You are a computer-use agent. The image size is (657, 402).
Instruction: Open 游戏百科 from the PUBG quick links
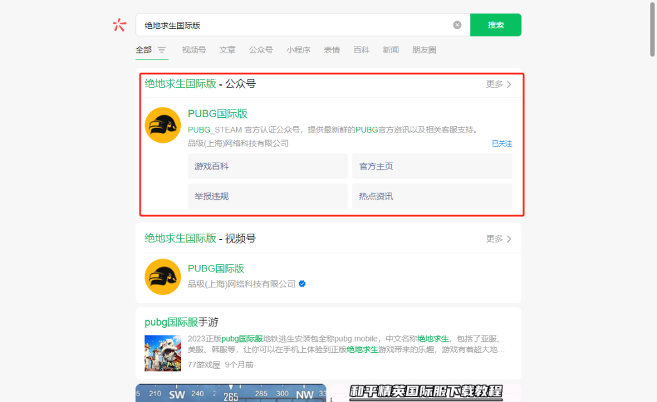(267, 166)
